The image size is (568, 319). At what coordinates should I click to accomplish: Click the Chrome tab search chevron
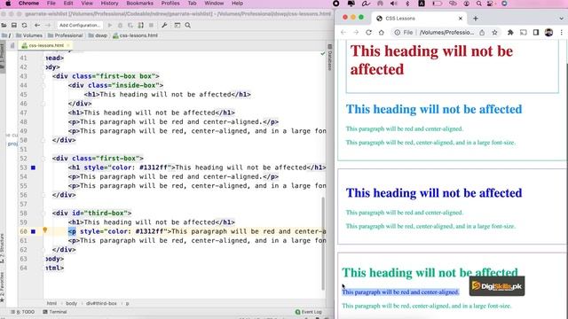coord(562,18)
